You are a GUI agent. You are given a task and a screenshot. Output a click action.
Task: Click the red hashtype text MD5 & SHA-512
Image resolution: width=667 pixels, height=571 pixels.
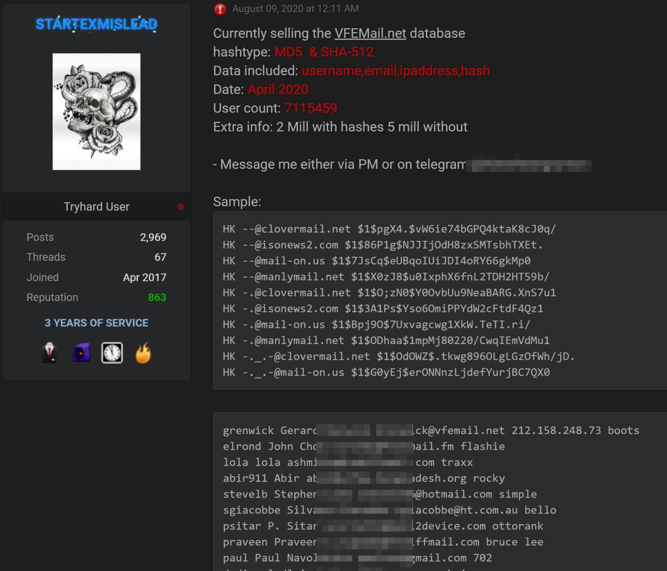324,52
